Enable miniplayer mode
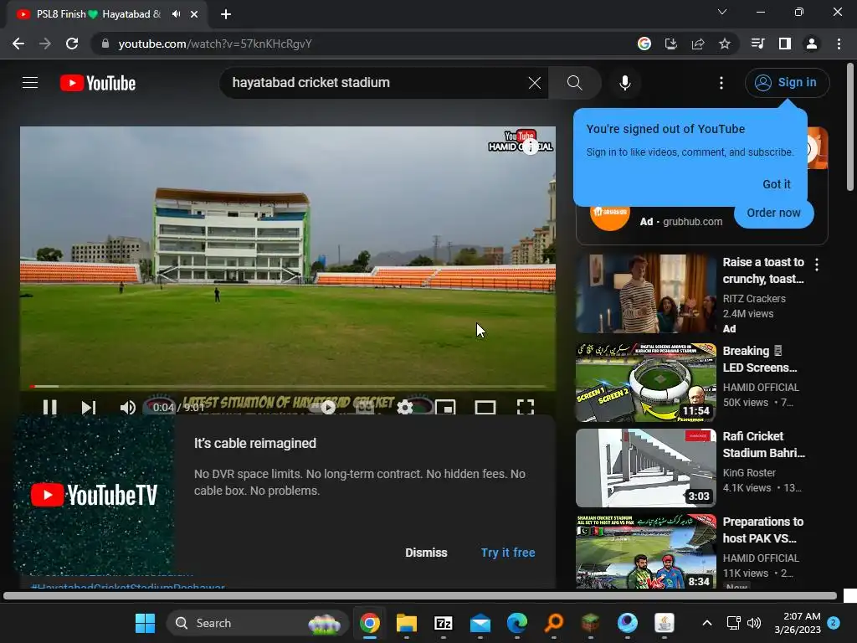Viewport: 857px width, 643px height. 445,407
